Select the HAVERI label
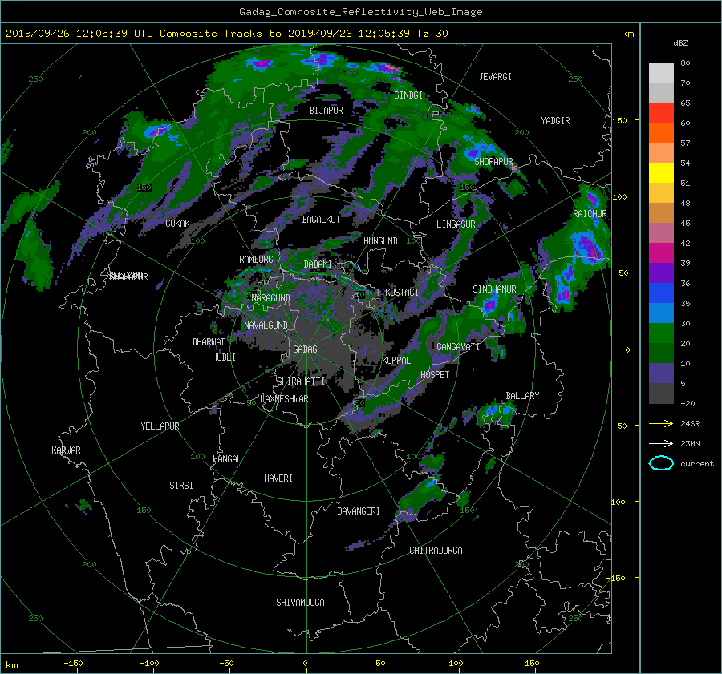 pos(278,478)
